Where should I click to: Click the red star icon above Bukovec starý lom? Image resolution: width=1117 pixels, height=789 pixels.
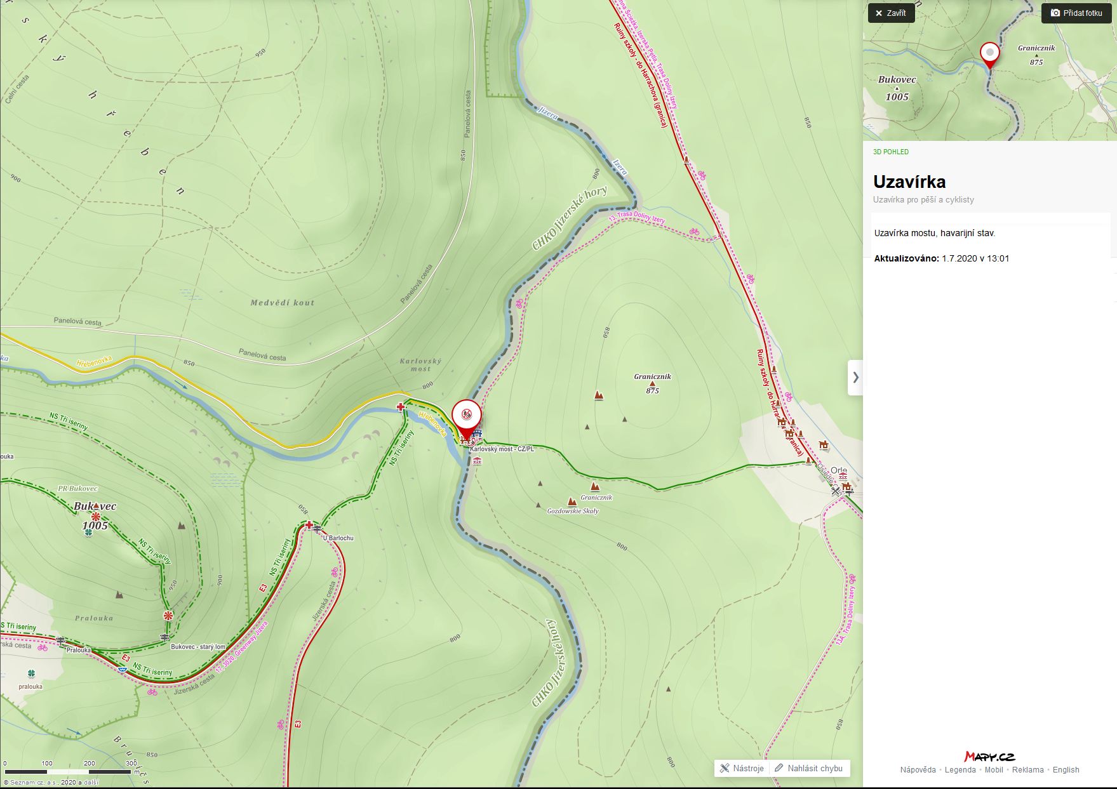168,616
